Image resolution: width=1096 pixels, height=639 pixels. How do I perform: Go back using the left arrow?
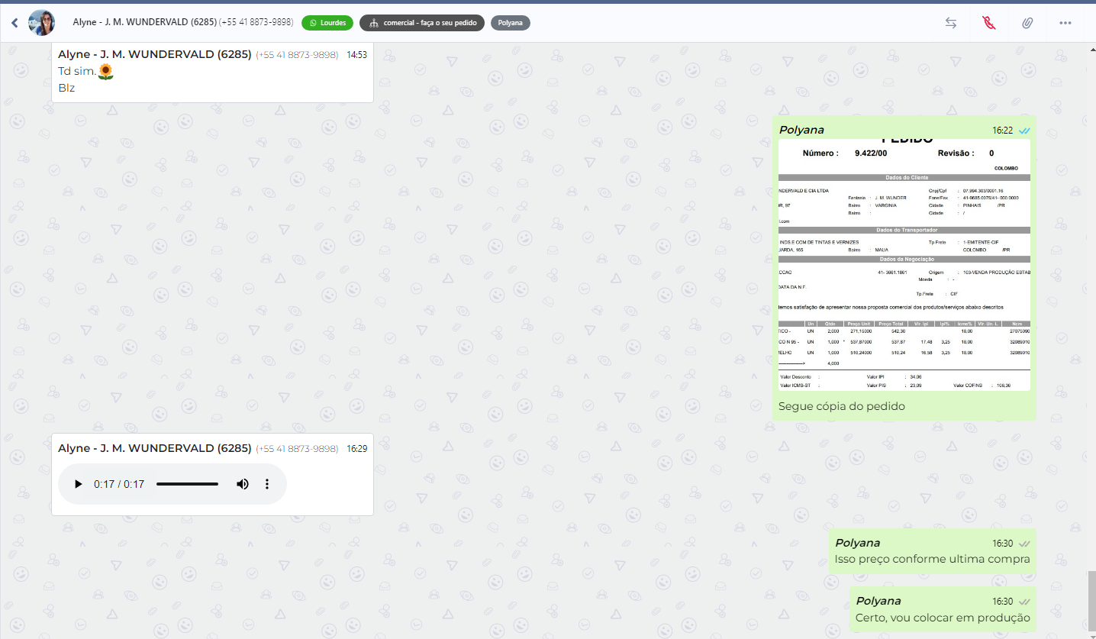15,23
